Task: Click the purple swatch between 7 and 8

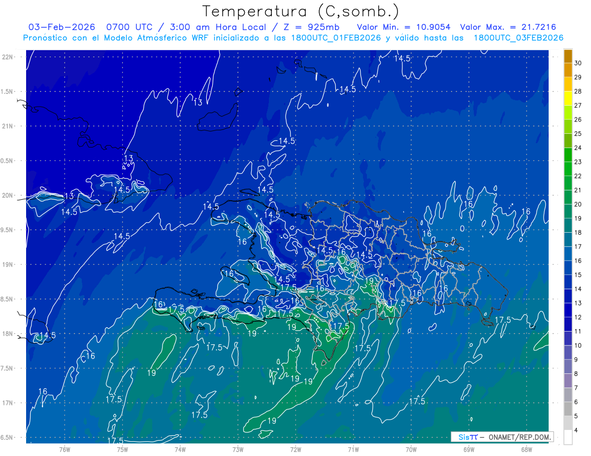Action: click(x=568, y=381)
